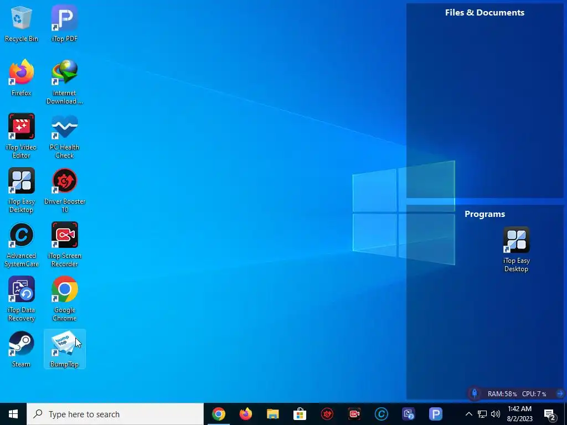This screenshot has width=567, height=425.
Task: Open the notification center with 2 alerts
Action: (550, 414)
